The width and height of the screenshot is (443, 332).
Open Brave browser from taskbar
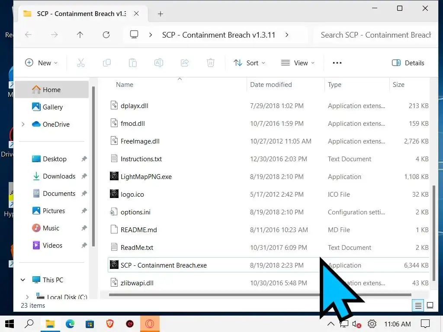coord(110,324)
